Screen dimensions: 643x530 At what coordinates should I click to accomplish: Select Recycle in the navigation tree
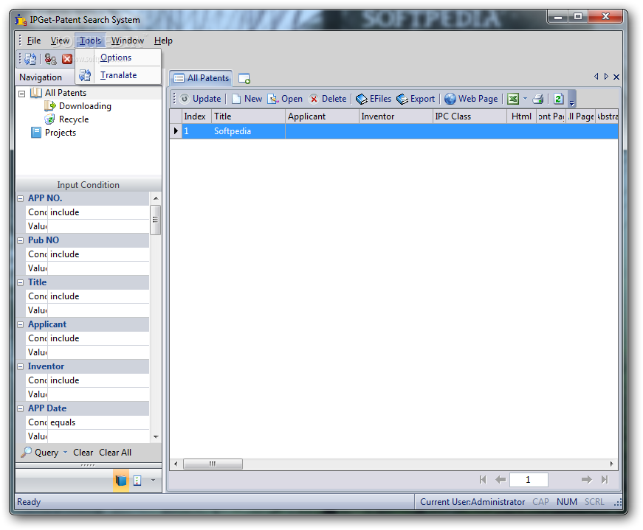tap(74, 119)
